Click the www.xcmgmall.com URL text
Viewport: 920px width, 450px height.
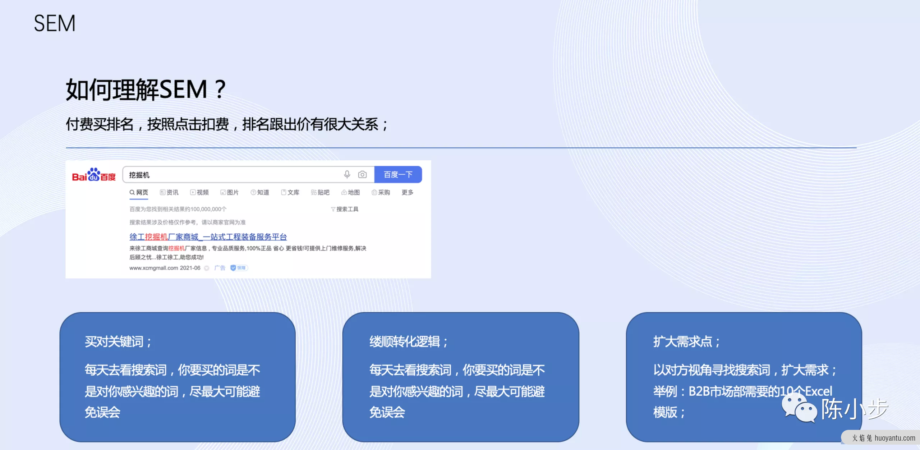(x=154, y=268)
